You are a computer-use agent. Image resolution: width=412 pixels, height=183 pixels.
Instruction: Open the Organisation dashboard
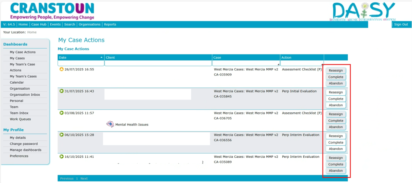tap(20, 89)
